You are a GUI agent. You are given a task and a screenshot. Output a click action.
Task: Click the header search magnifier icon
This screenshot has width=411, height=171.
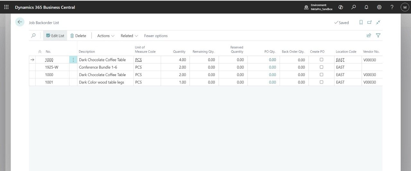[354, 7]
